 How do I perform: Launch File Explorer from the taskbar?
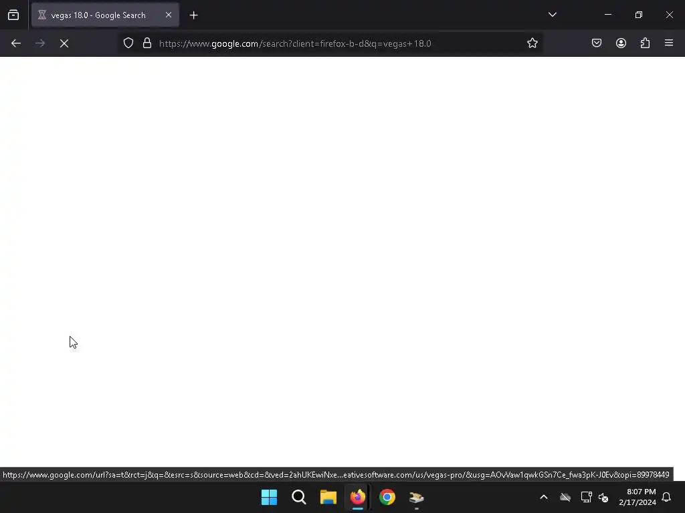click(x=328, y=497)
